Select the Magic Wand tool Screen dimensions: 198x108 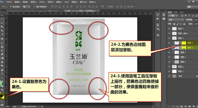[x=2, y=27]
